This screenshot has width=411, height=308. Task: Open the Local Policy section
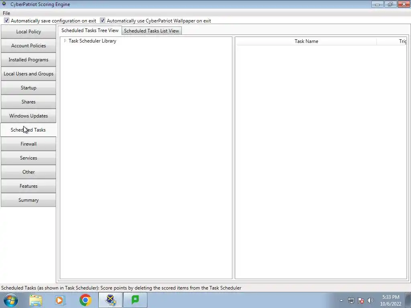[28, 32]
